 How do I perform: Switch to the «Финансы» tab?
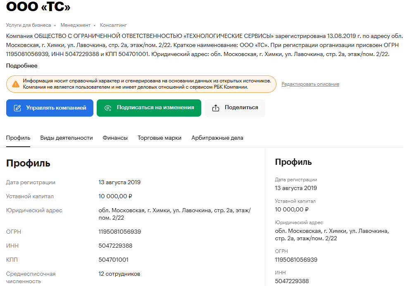(x=115, y=138)
